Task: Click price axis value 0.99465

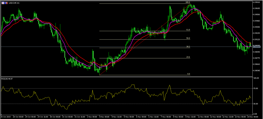Action: tap(257, 21)
